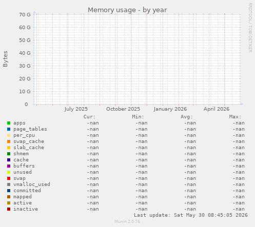Click the 'Cur:' column header

[89, 117]
